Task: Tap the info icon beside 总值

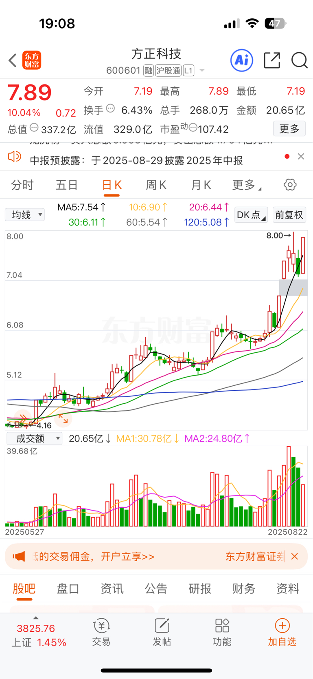Action: point(34,128)
